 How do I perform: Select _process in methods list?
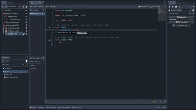click(33, 69)
